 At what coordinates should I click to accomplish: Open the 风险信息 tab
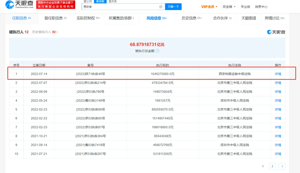[x=156, y=18]
